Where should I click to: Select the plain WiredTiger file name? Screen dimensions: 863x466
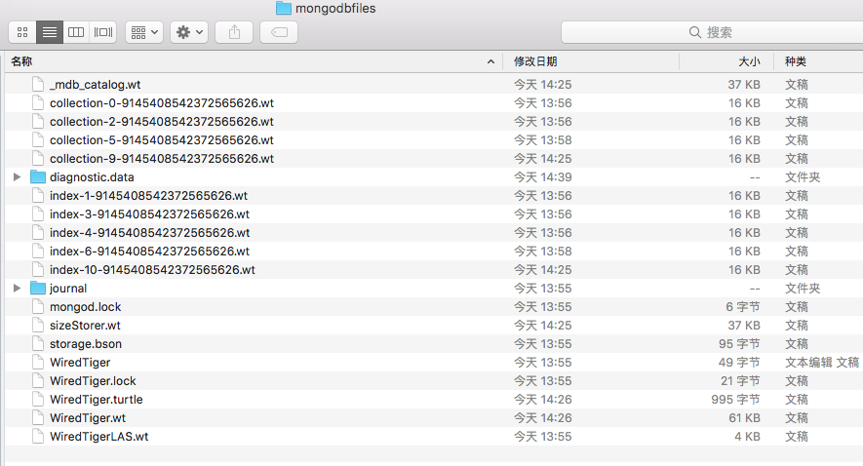point(80,363)
